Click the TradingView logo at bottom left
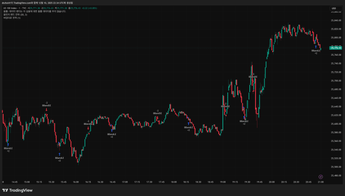The height and width of the screenshot is (196, 345). tap(18, 190)
